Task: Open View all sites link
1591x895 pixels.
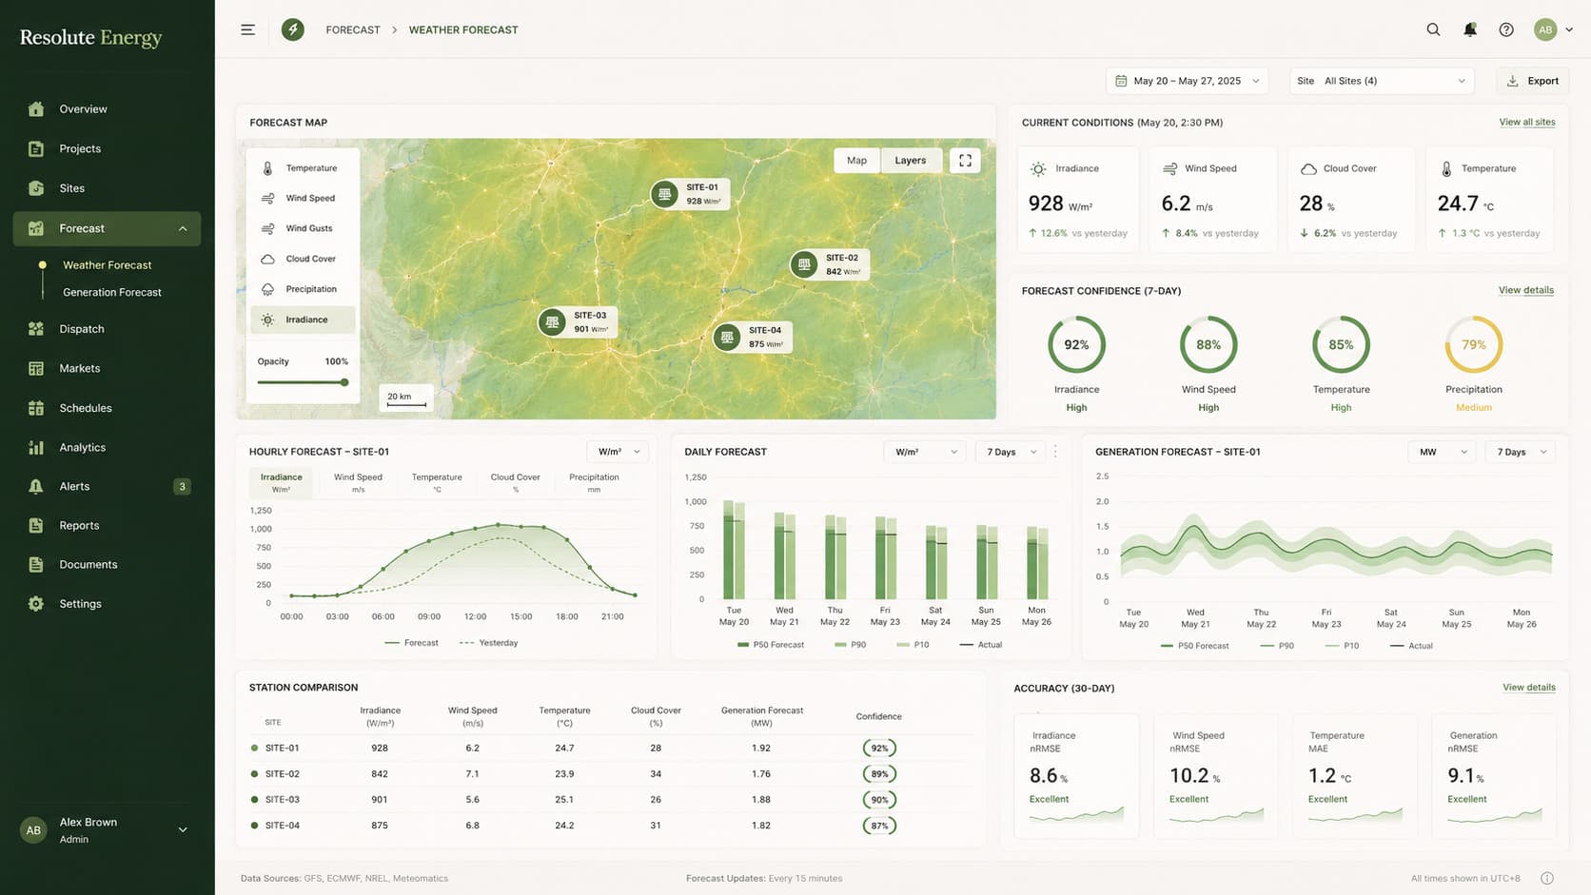Action: (x=1526, y=122)
